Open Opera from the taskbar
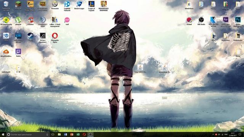244x137 pixels. 84,134
